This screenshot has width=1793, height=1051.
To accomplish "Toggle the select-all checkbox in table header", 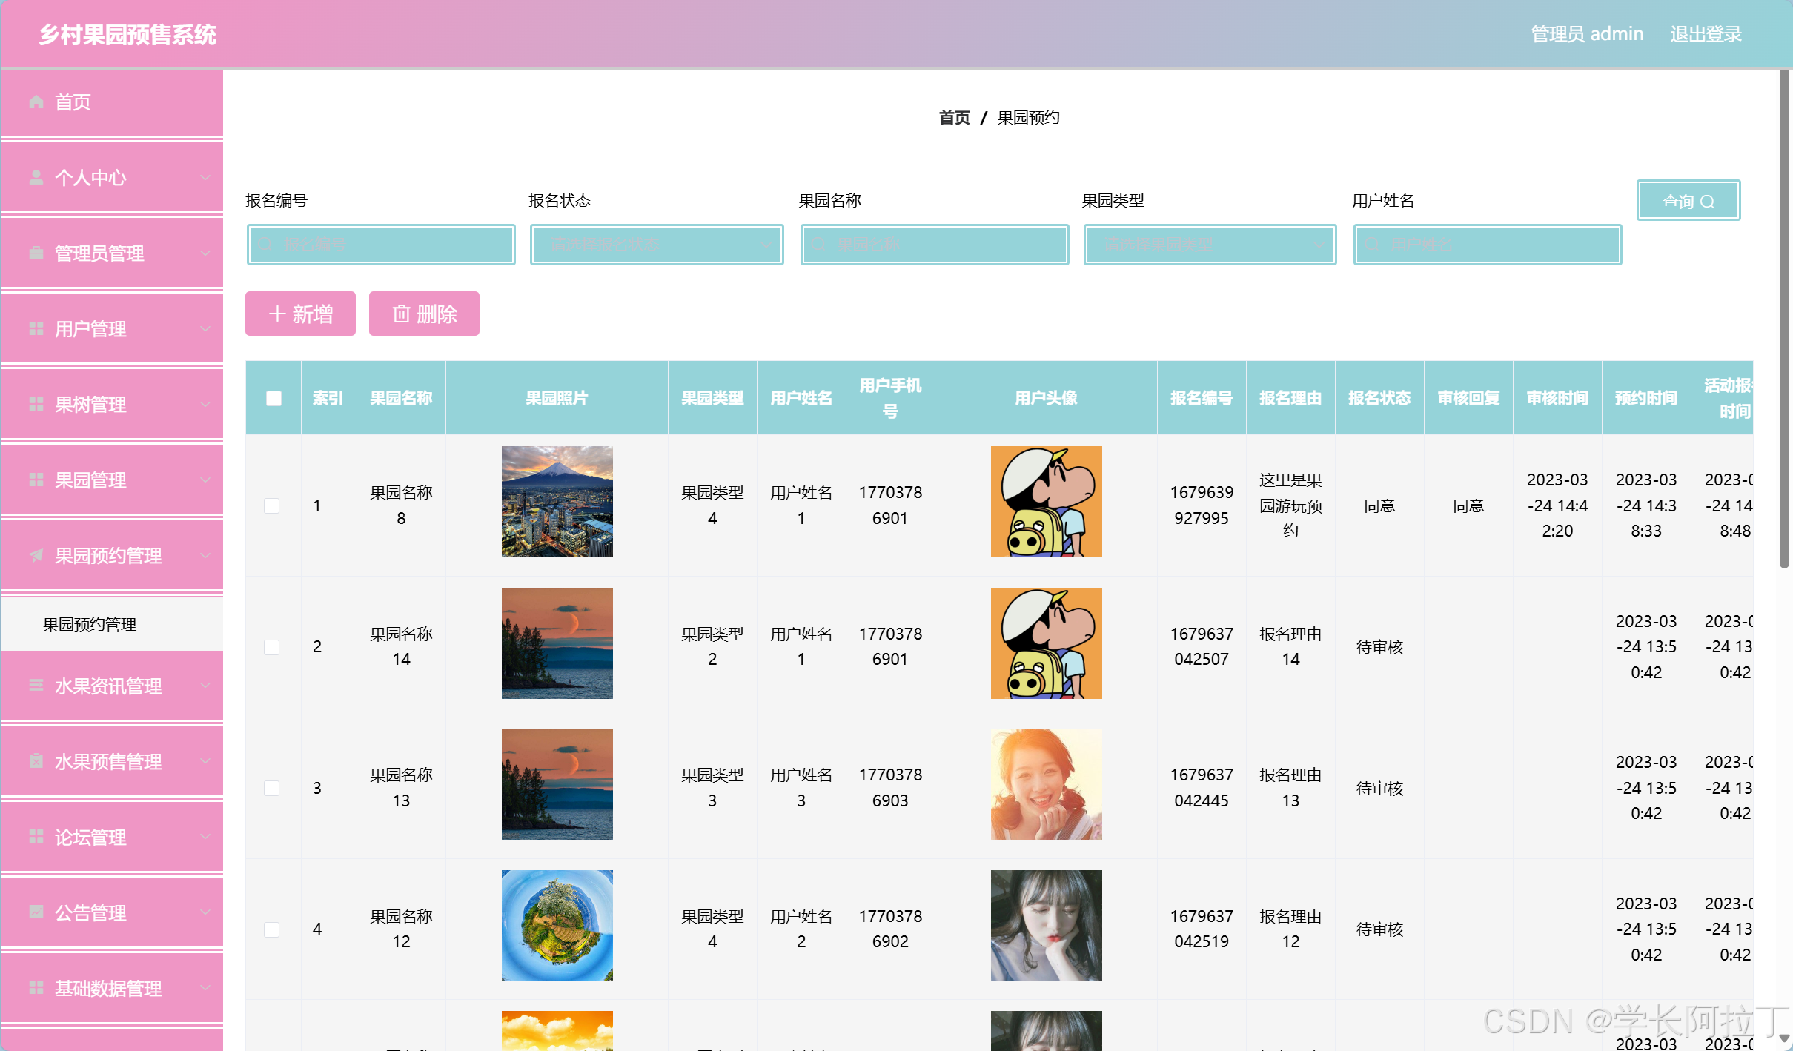I will [274, 398].
